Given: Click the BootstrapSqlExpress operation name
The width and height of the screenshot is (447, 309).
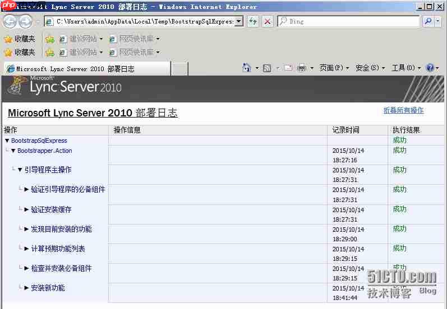Looking at the screenshot, I should (39, 141).
